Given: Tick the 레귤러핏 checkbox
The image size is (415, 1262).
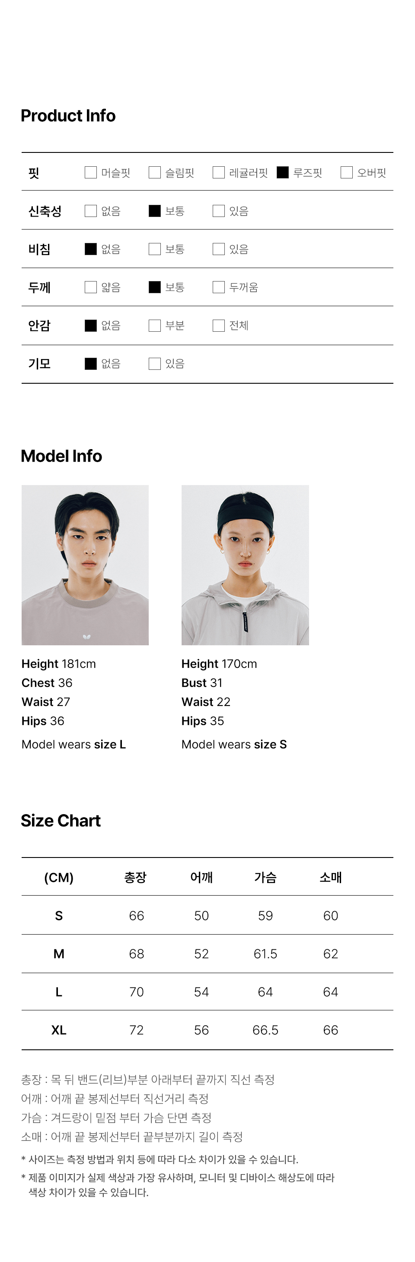Looking at the screenshot, I should [218, 172].
